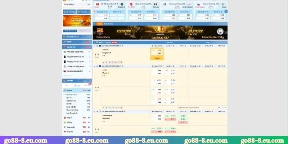Image resolution: width=288 pixels, height=144 pixels.
Task: Click the Cúp bóng đá châu Phi flag icon
Action: 65,71
